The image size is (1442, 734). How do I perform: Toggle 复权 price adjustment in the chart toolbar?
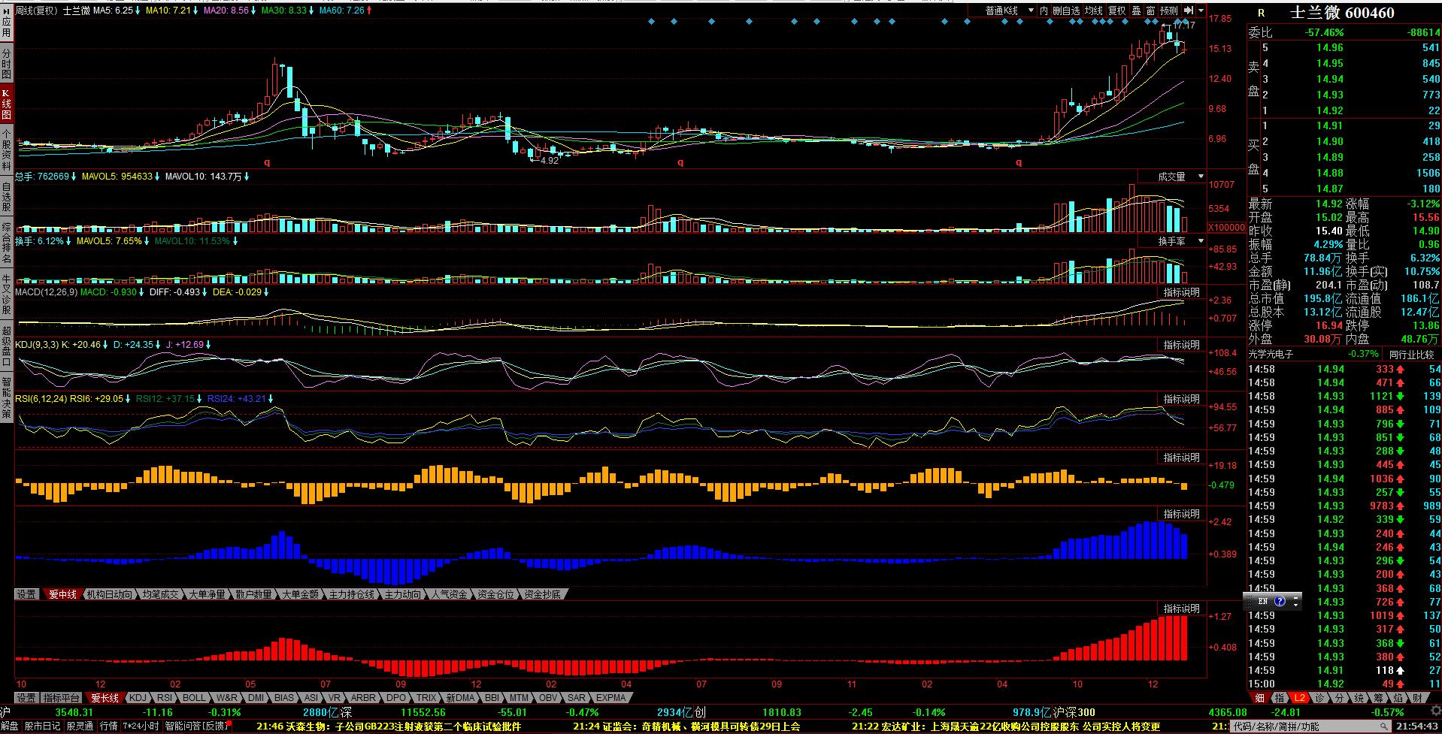coord(1117,11)
